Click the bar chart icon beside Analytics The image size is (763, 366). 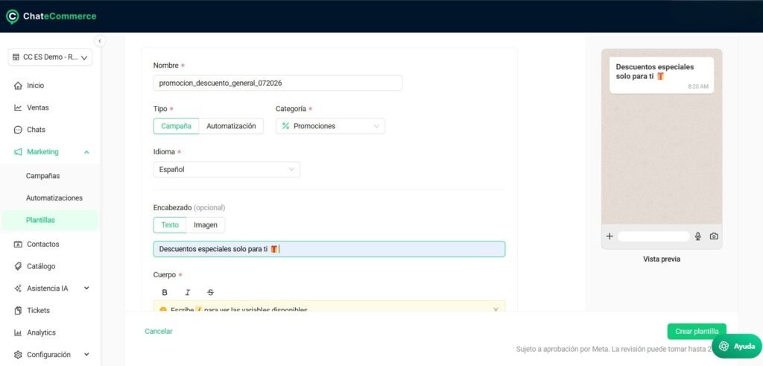click(x=18, y=333)
